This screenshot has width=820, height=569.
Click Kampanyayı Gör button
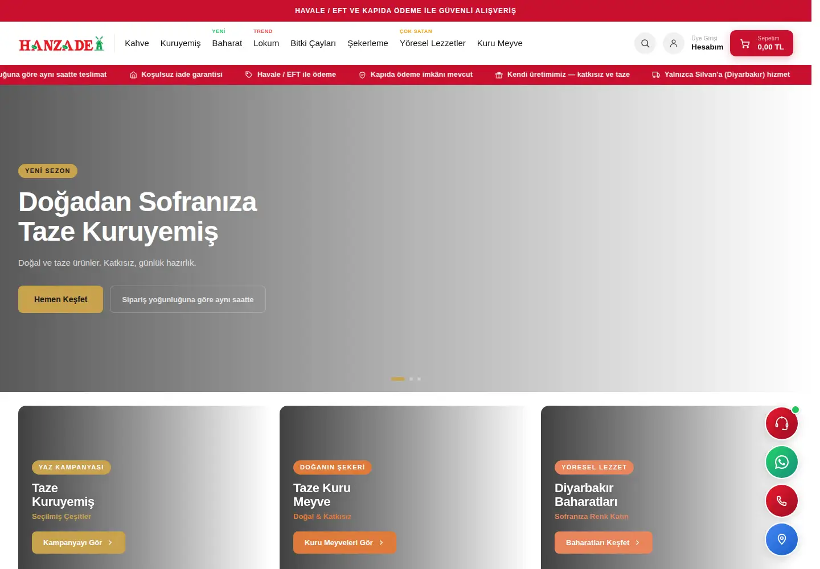[x=79, y=543]
